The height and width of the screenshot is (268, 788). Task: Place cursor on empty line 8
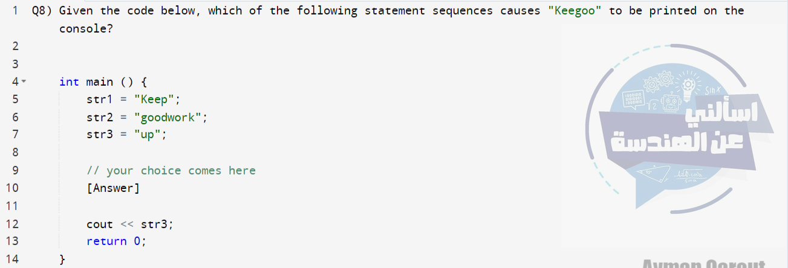[x=181, y=153]
